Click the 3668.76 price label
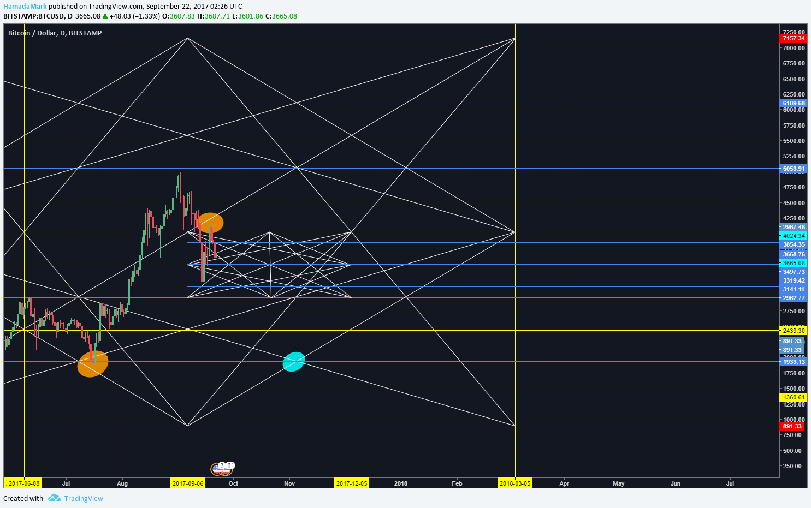This screenshot has width=811, height=508. click(794, 254)
